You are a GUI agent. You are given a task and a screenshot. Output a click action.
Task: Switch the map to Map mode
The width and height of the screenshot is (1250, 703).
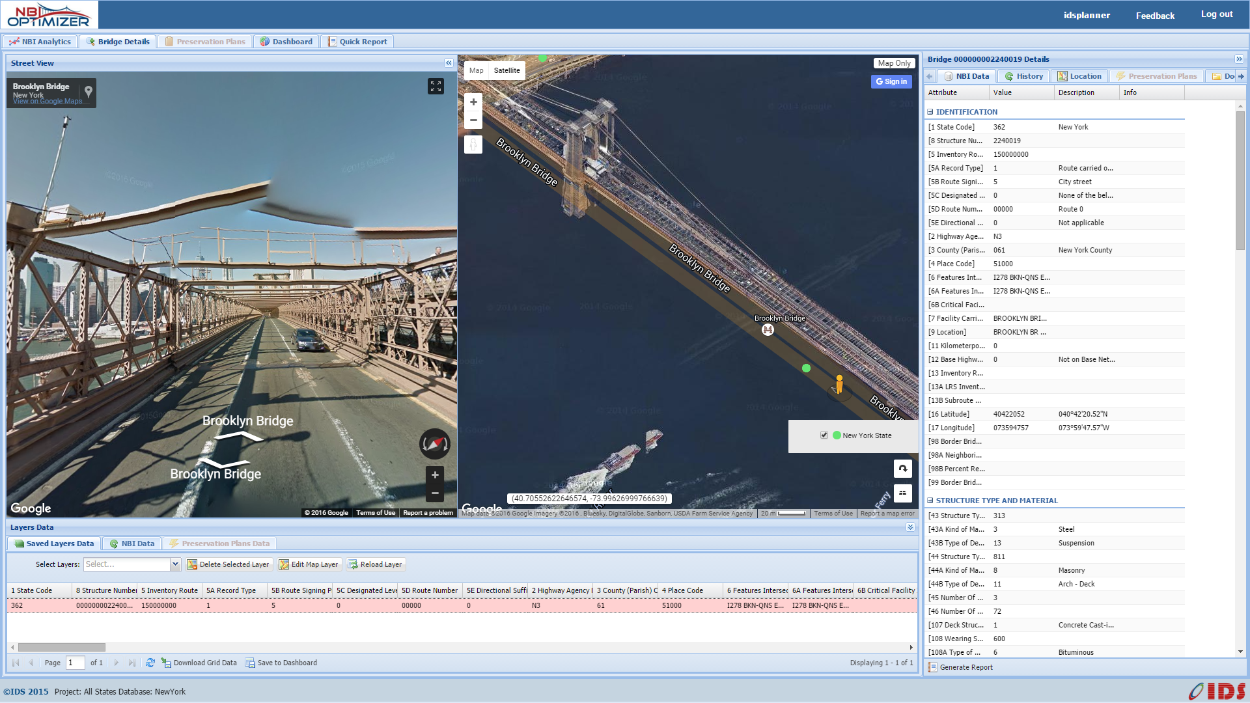tap(476, 70)
